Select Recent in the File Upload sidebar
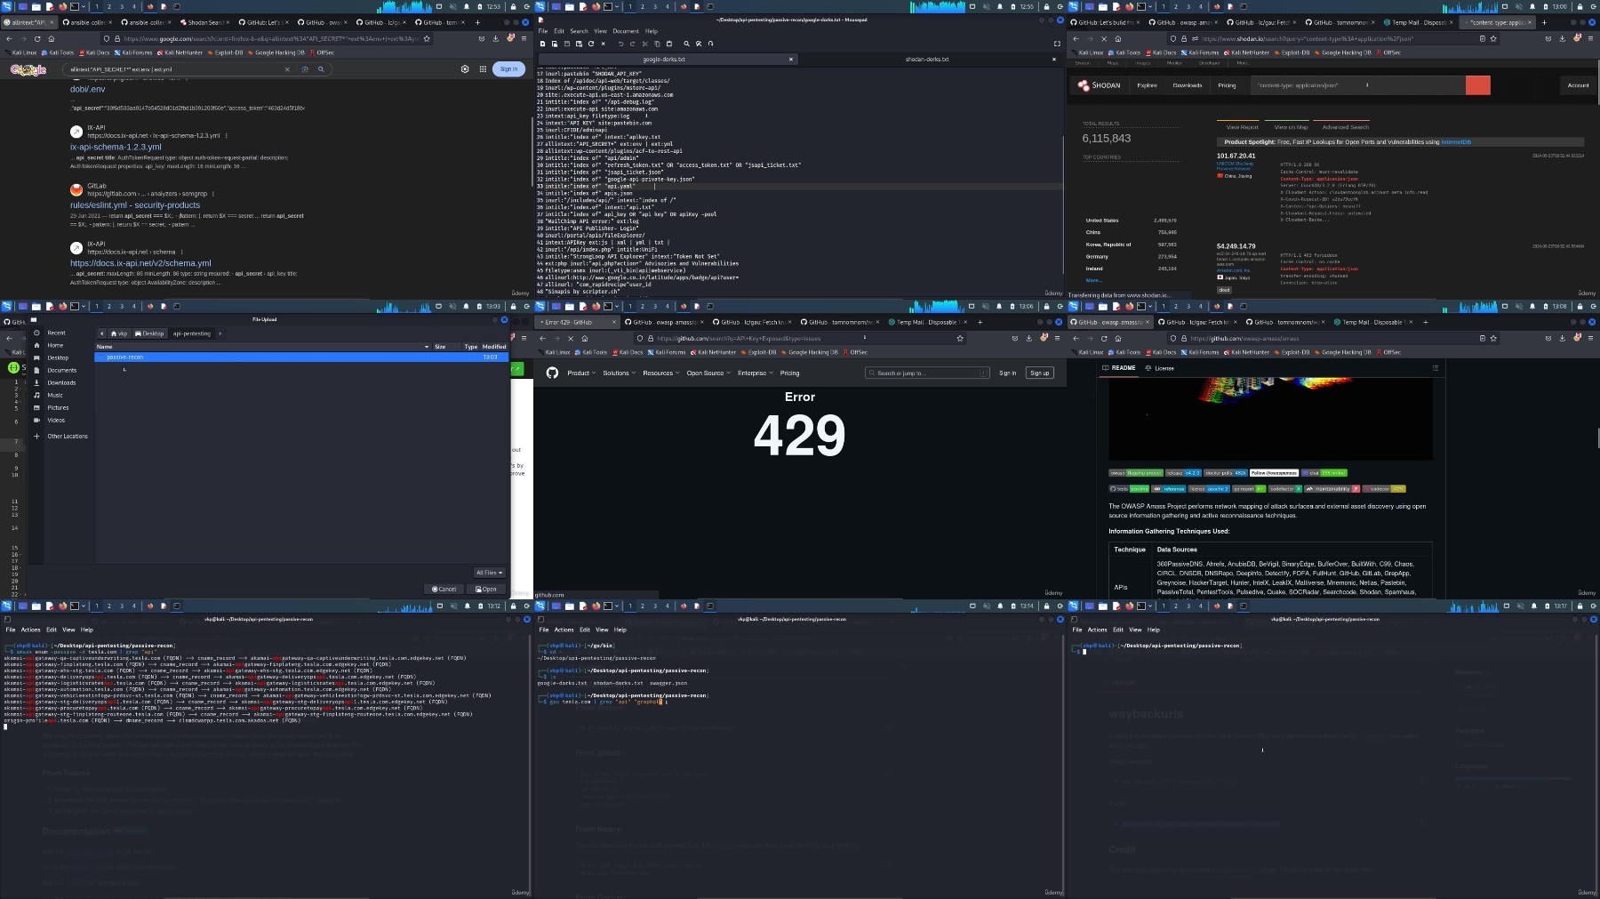1600x899 pixels. click(x=56, y=333)
